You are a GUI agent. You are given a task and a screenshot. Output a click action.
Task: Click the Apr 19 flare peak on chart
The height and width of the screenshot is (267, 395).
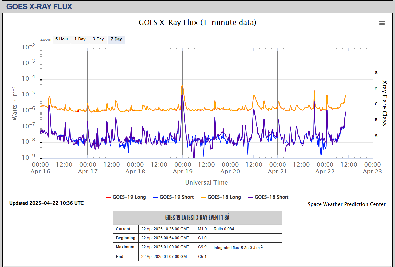click(182, 86)
